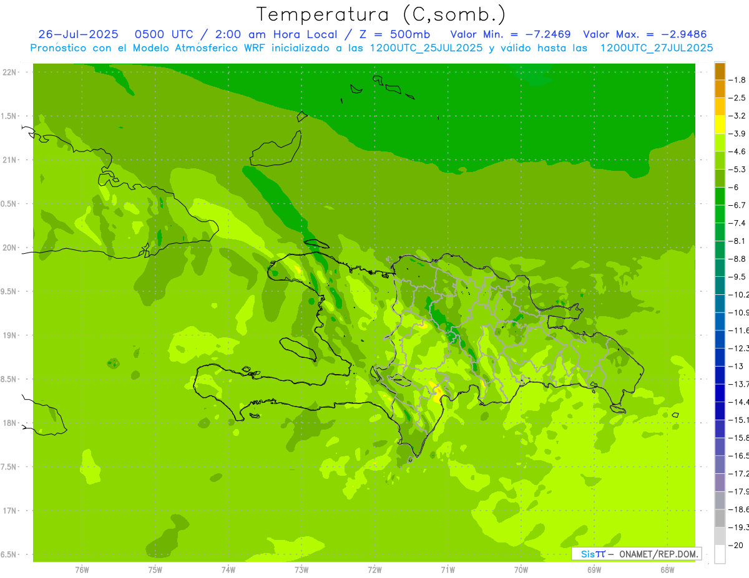This screenshot has width=749, height=578.
Task: Select the blue swatch between -11.6 and -12.3
Action: 720,339
